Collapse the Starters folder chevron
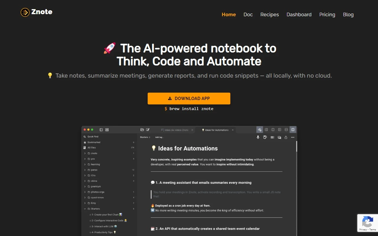The height and width of the screenshot is (236, 378). pyautogui.click(x=85, y=209)
